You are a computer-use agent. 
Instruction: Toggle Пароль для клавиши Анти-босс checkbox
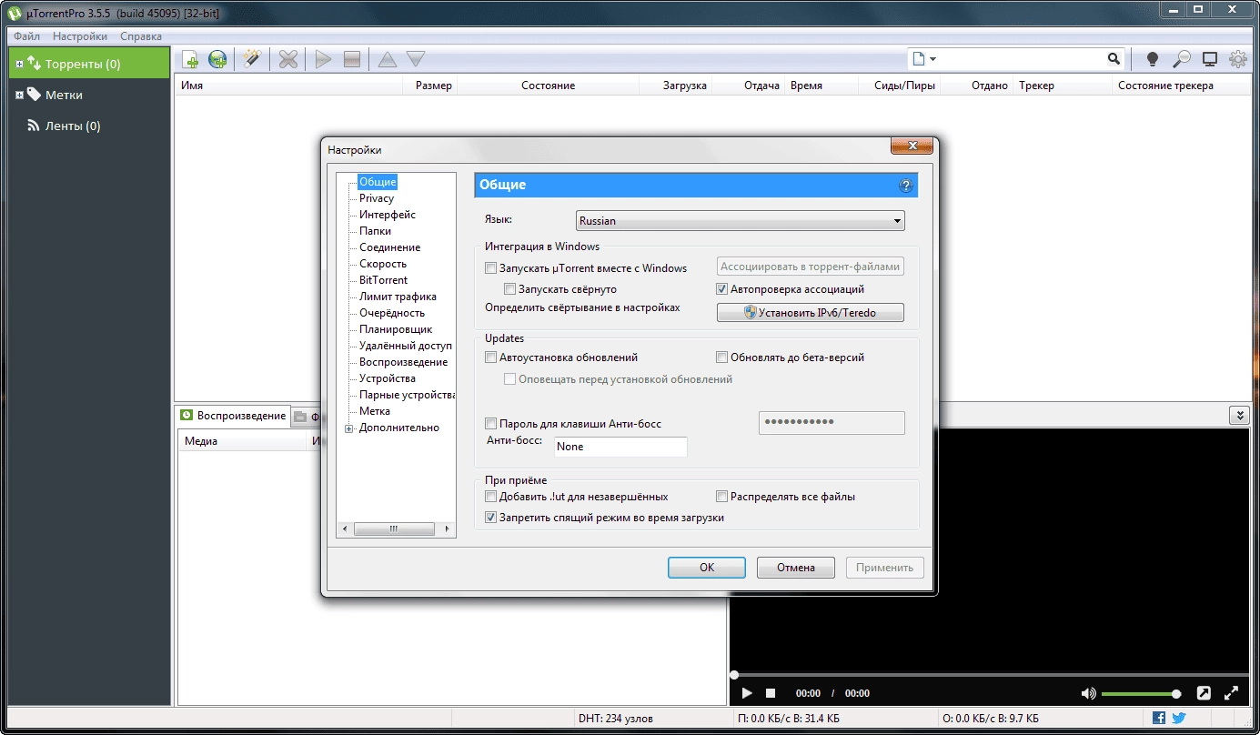(x=491, y=424)
